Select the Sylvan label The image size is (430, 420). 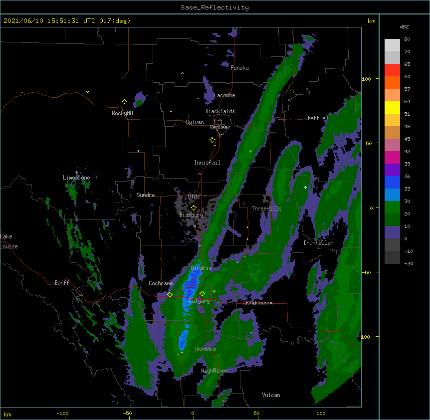(x=195, y=122)
